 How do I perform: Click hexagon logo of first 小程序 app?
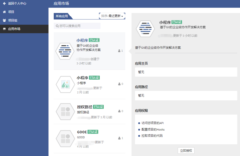point(65,51)
